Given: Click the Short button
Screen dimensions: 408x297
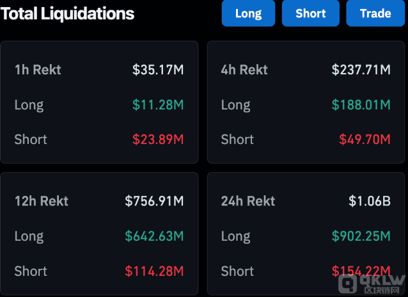Looking at the screenshot, I should point(311,13).
